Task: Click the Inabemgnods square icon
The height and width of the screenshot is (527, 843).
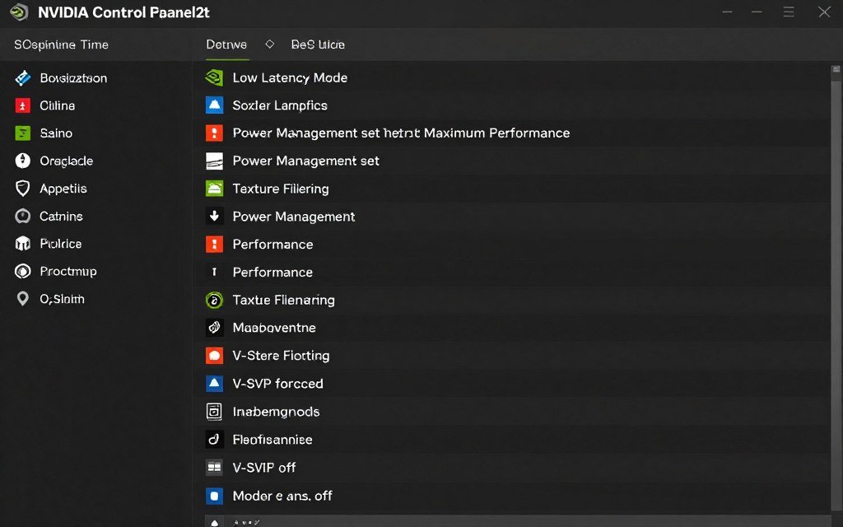Action: pyautogui.click(x=213, y=411)
